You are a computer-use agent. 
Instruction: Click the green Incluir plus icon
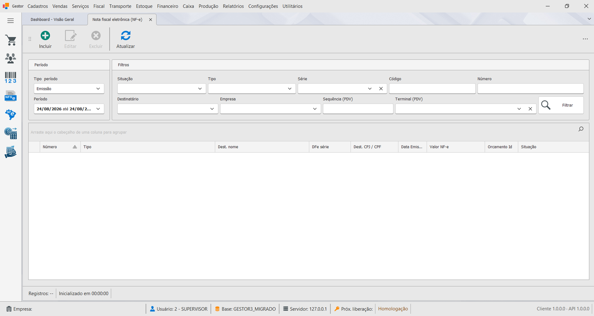pos(45,36)
